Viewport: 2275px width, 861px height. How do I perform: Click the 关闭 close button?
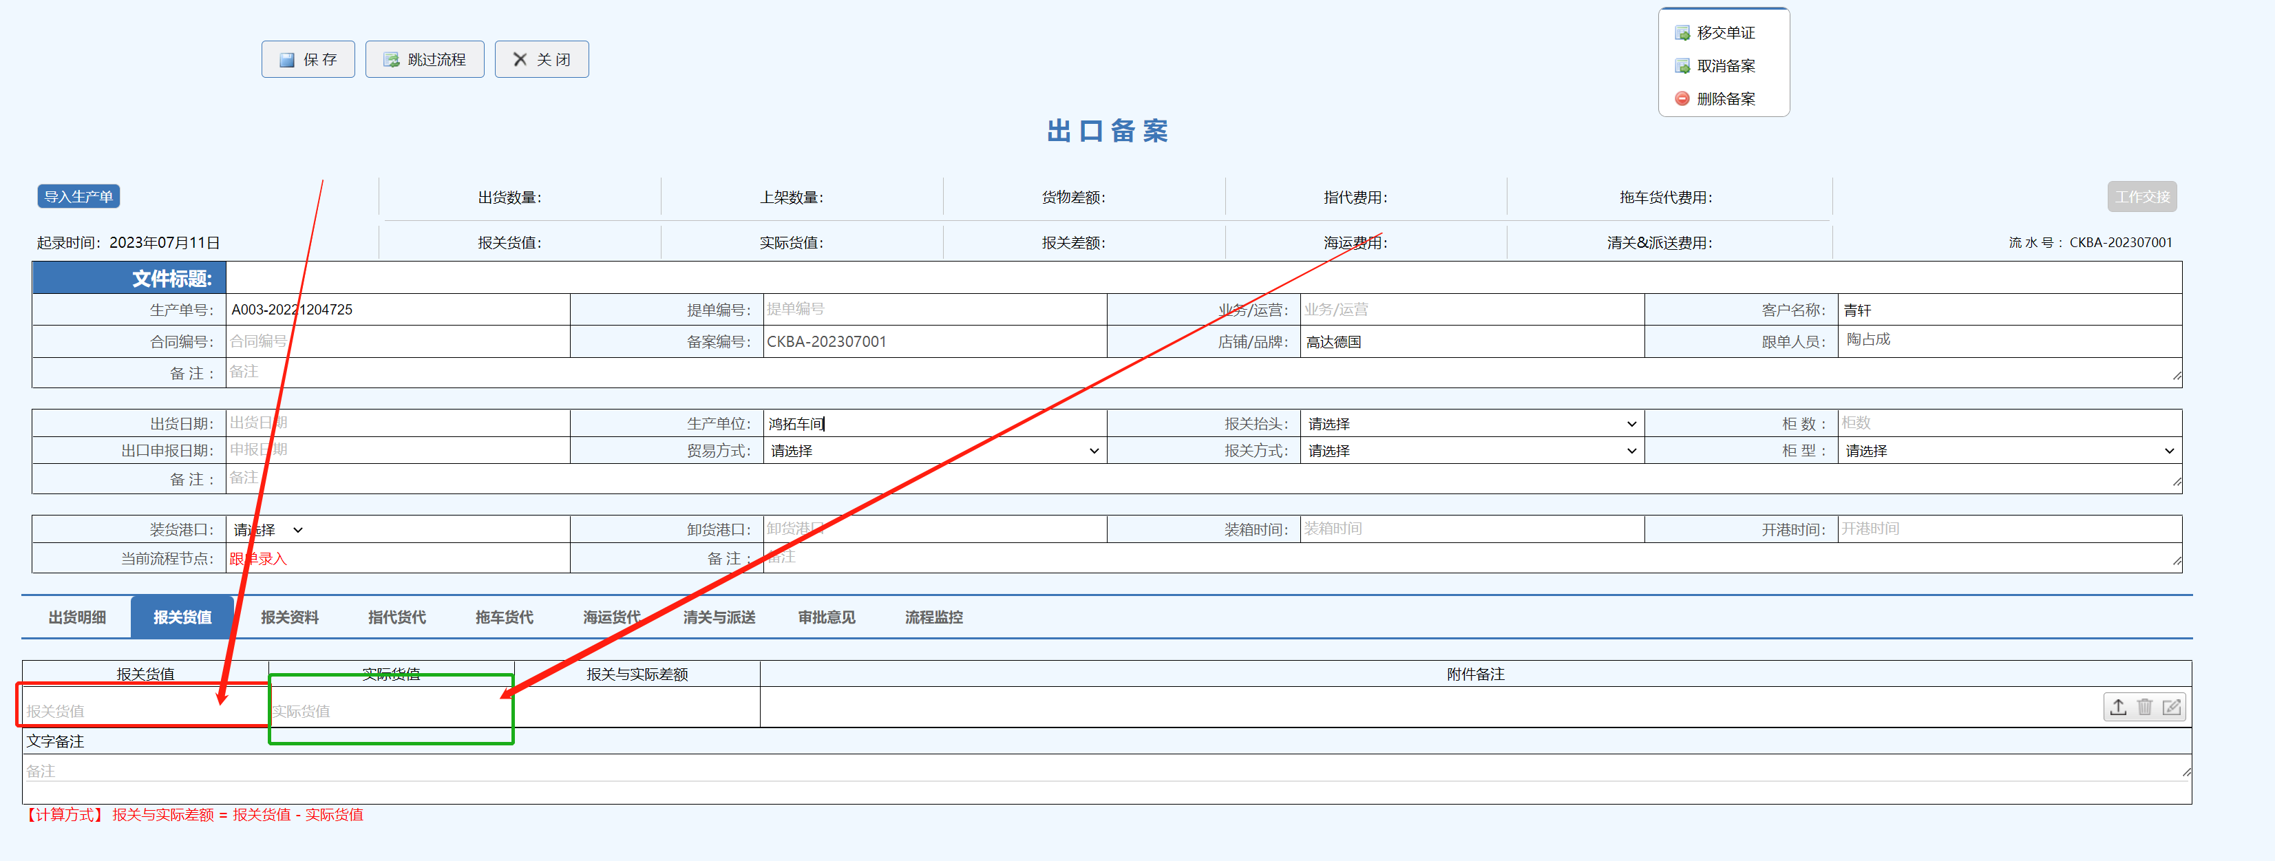click(541, 59)
